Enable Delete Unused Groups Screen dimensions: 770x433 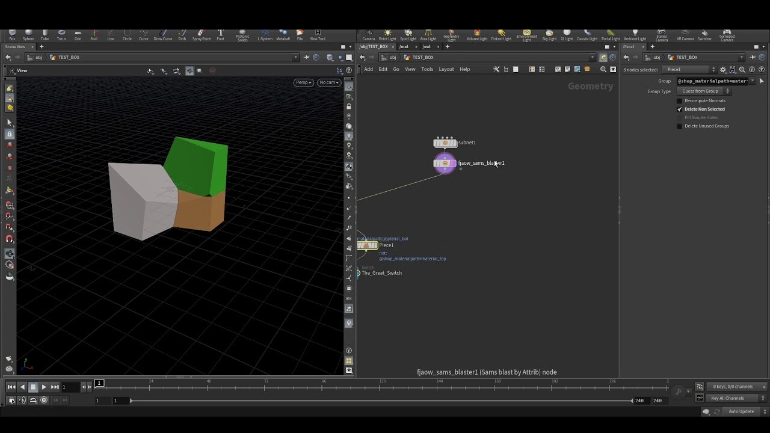[x=679, y=126]
